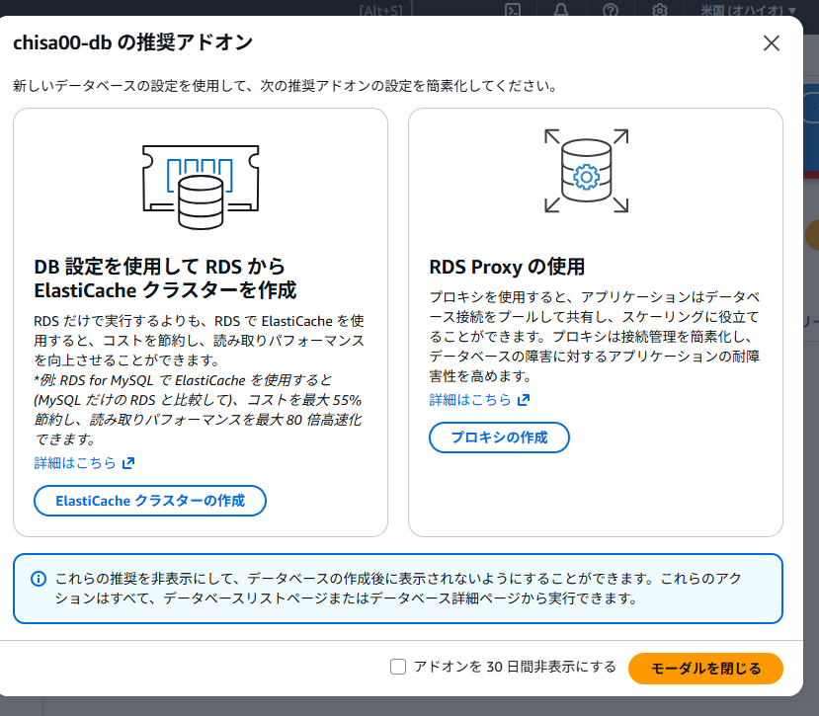Open 詳細はこちら link in the ElastiCache card
The image size is (819, 716).
point(75,463)
